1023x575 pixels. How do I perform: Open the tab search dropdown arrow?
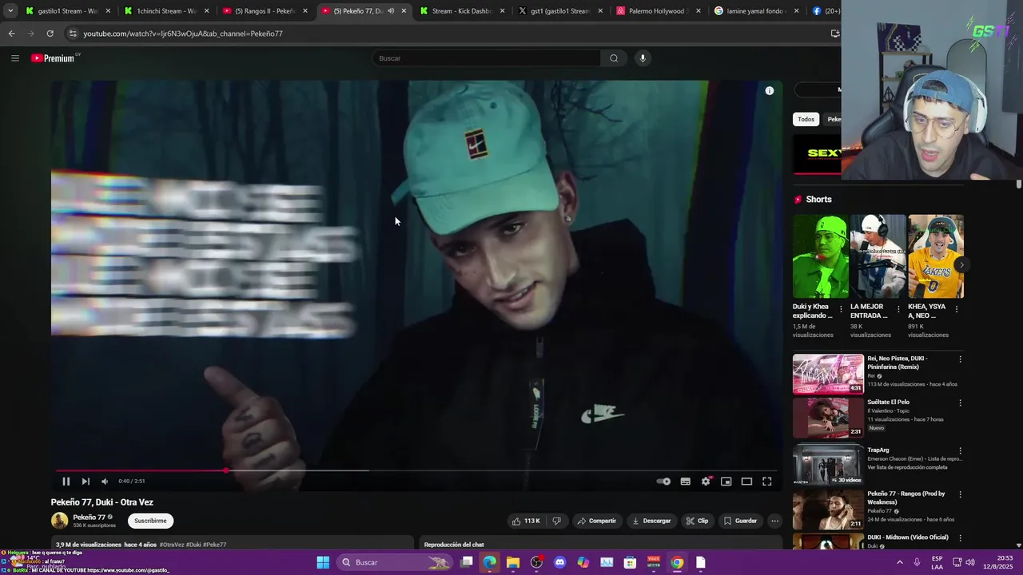click(10, 11)
